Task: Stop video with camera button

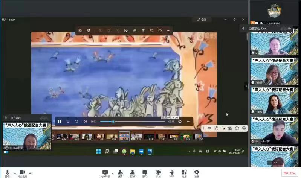Action: click(x=23, y=173)
